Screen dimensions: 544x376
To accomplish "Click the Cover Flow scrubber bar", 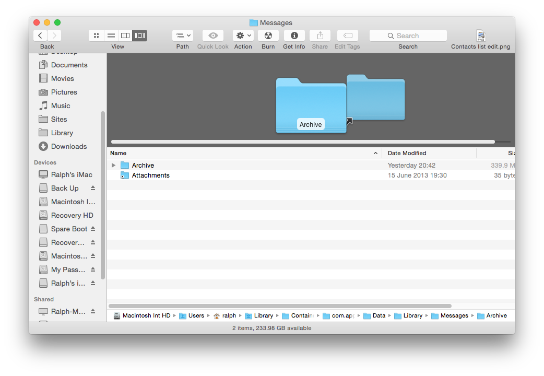I will [x=303, y=142].
